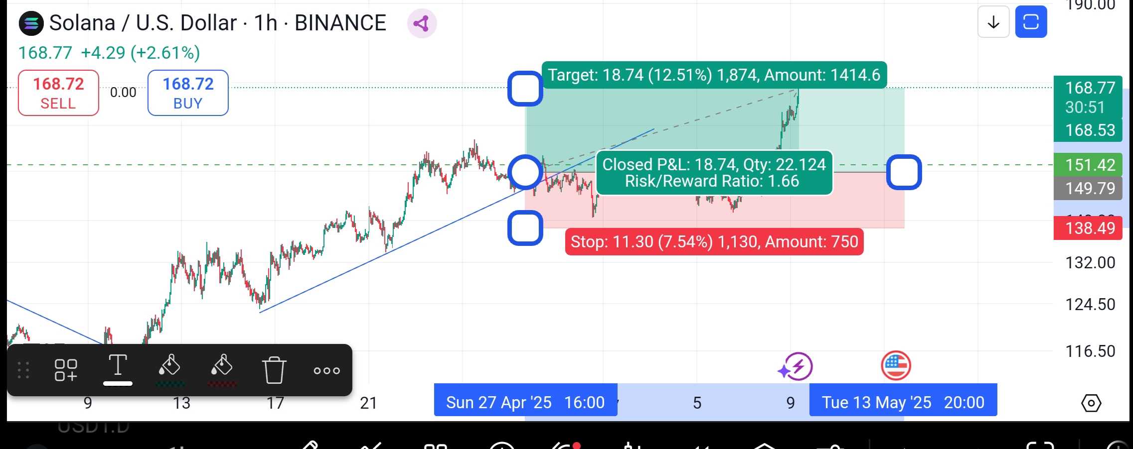Image resolution: width=1133 pixels, height=449 pixels.
Task: Click the Solana coin logo
Action: pyautogui.click(x=31, y=23)
